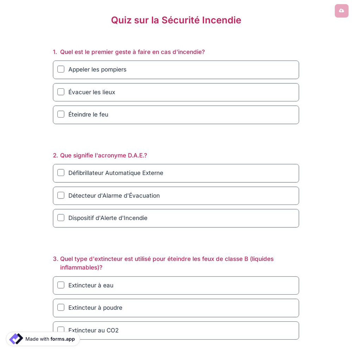Check 'Dispositif d'Alerte d'Incendie'
This screenshot has height=352, width=352.
61,218
